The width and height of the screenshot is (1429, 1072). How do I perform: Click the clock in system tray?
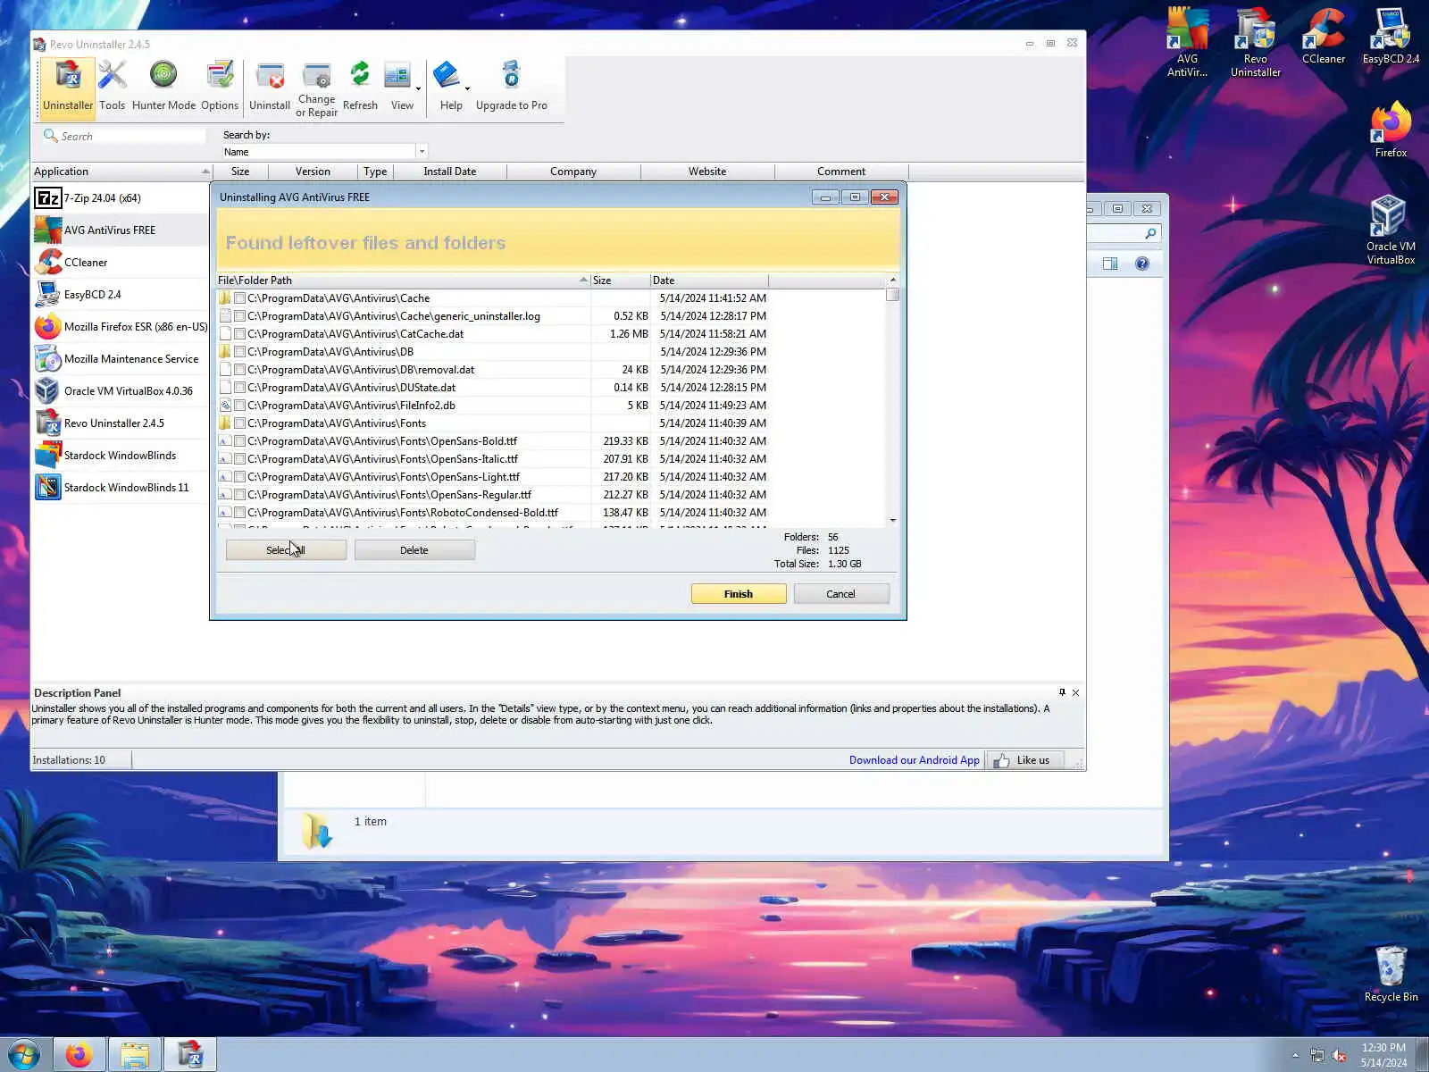pyautogui.click(x=1383, y=1055)
